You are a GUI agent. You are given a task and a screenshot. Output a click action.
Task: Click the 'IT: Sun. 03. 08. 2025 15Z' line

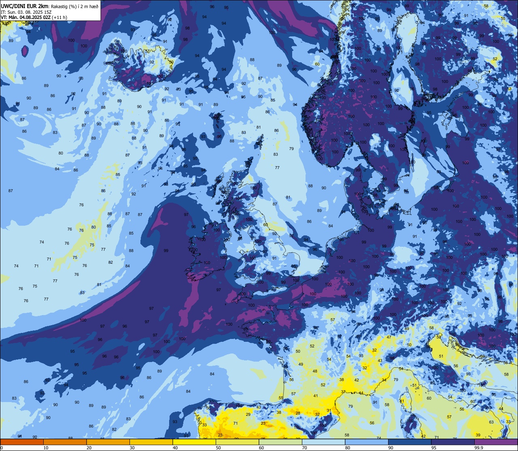tap(26, 12)
